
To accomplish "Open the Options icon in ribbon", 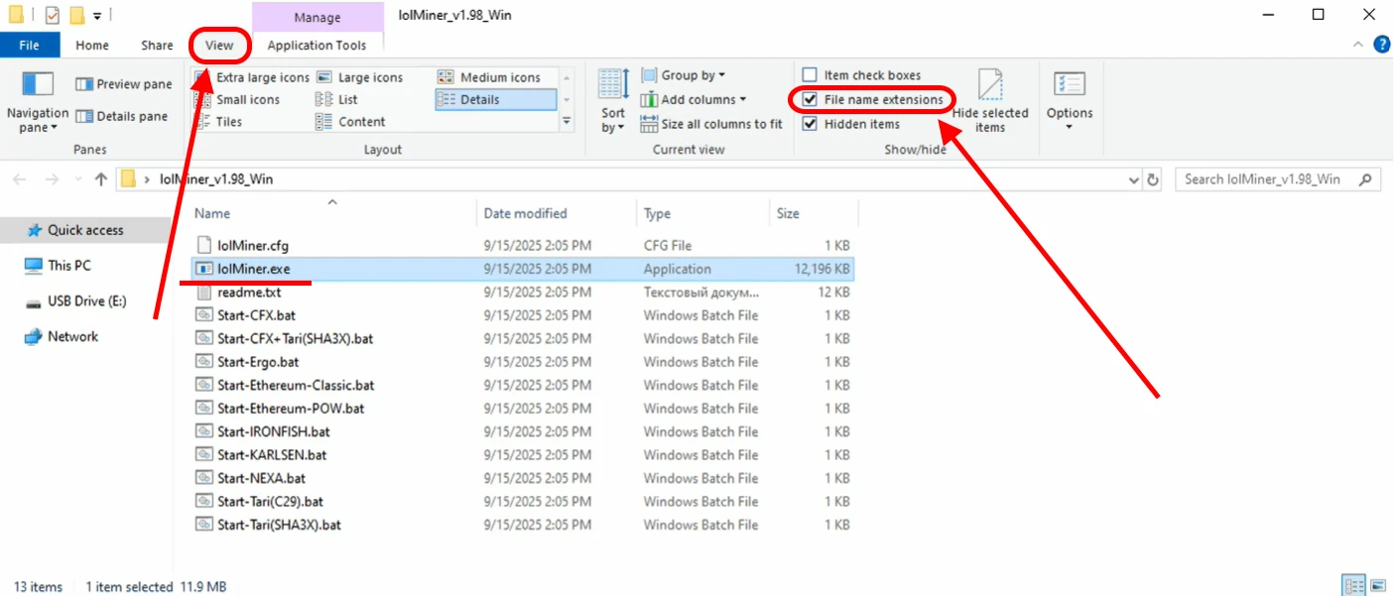I will point(1069,85).
